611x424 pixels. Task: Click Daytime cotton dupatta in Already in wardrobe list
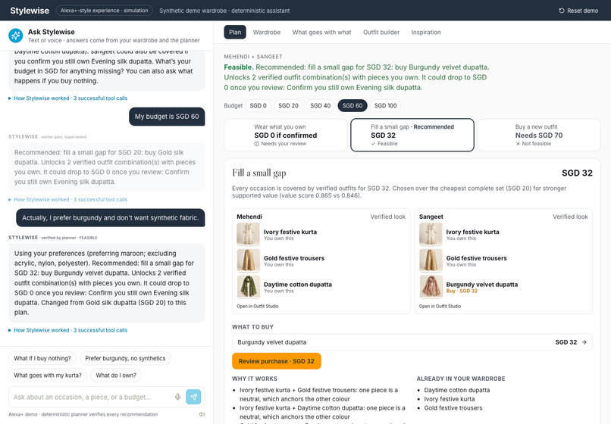tap(456, 390)
